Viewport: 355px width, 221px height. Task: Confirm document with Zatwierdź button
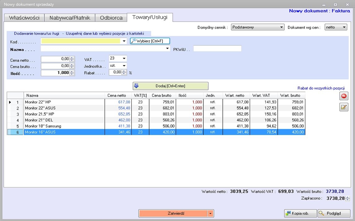click(173, 214)
